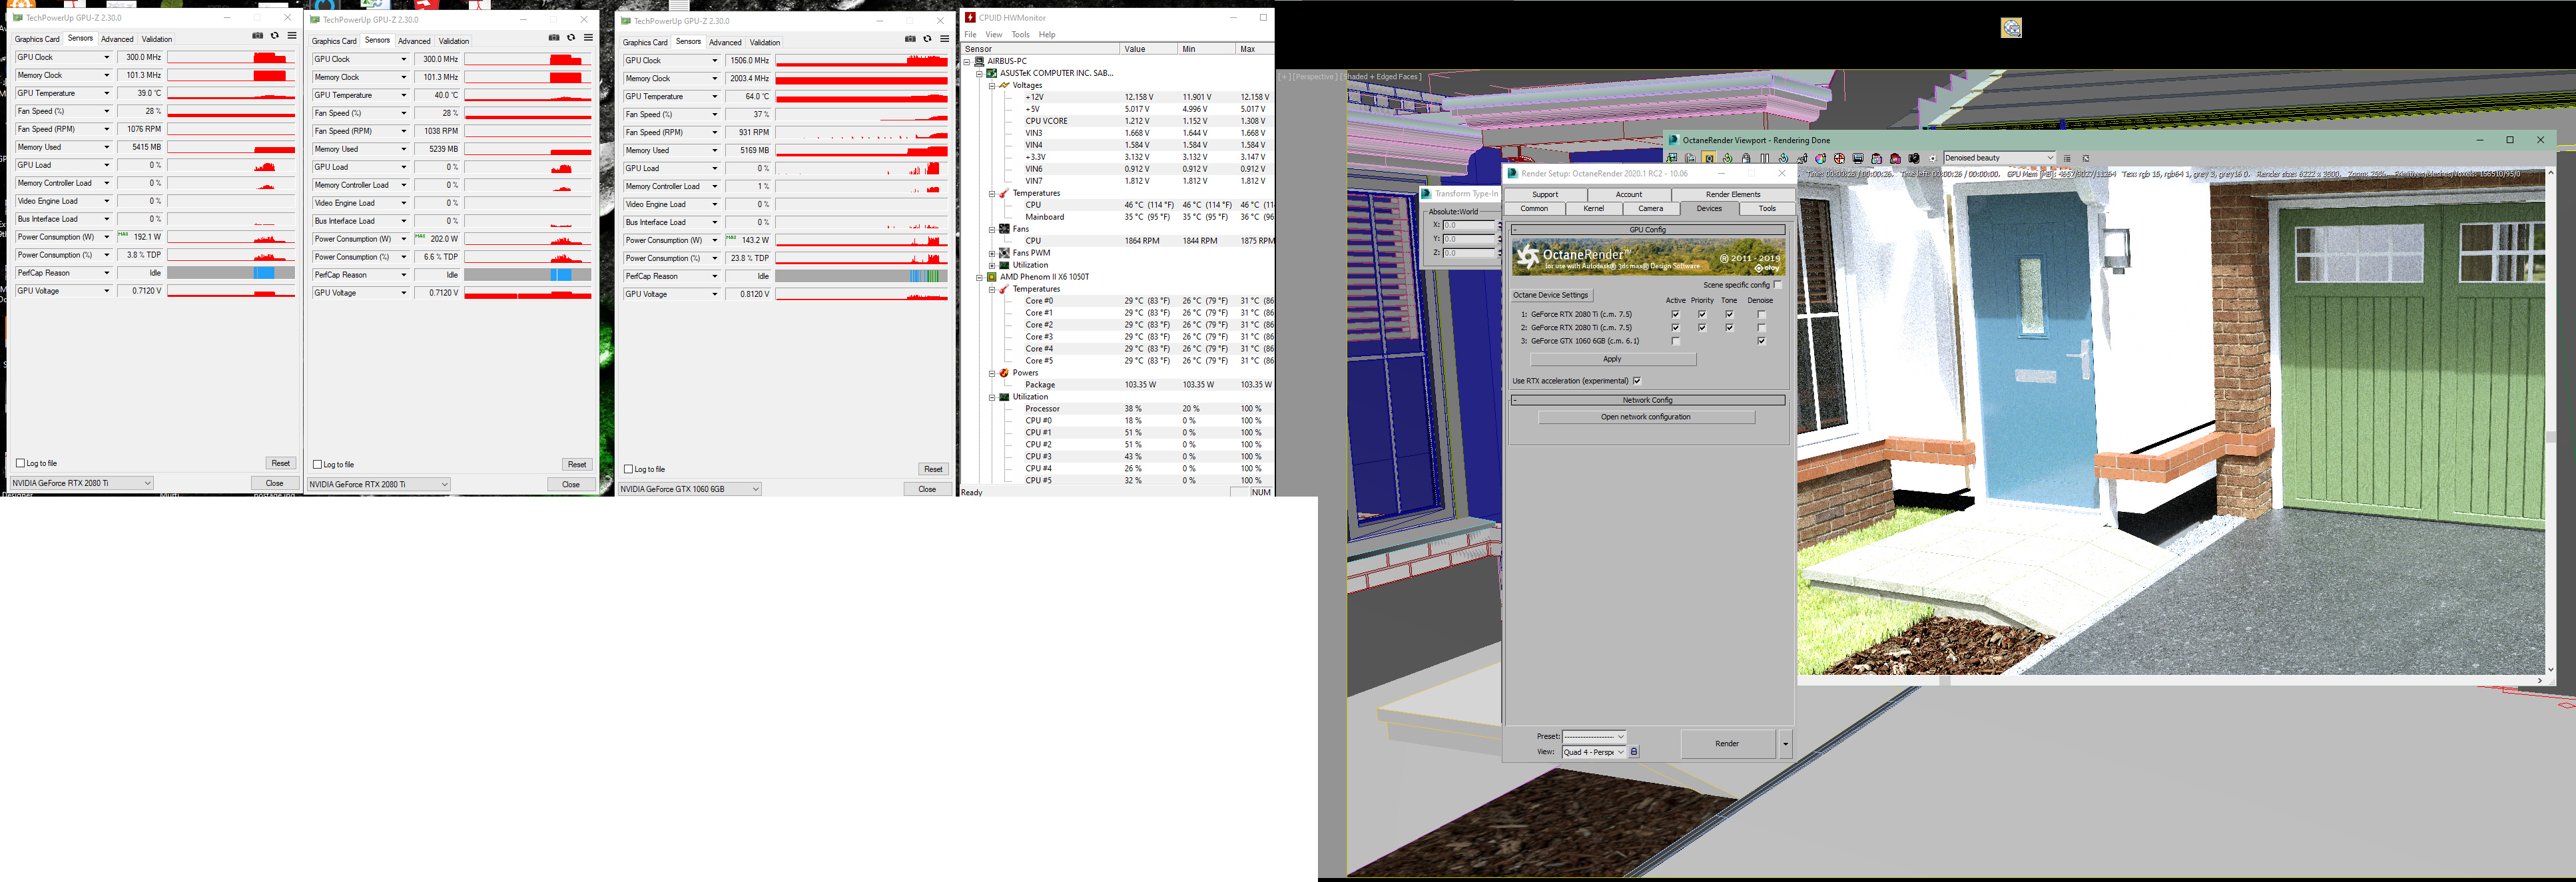The height and width of the screenshot is (882, 2576).
Task: Click the color wheel icon in Octane viewport toolbar
Action: click(1821, 158)
